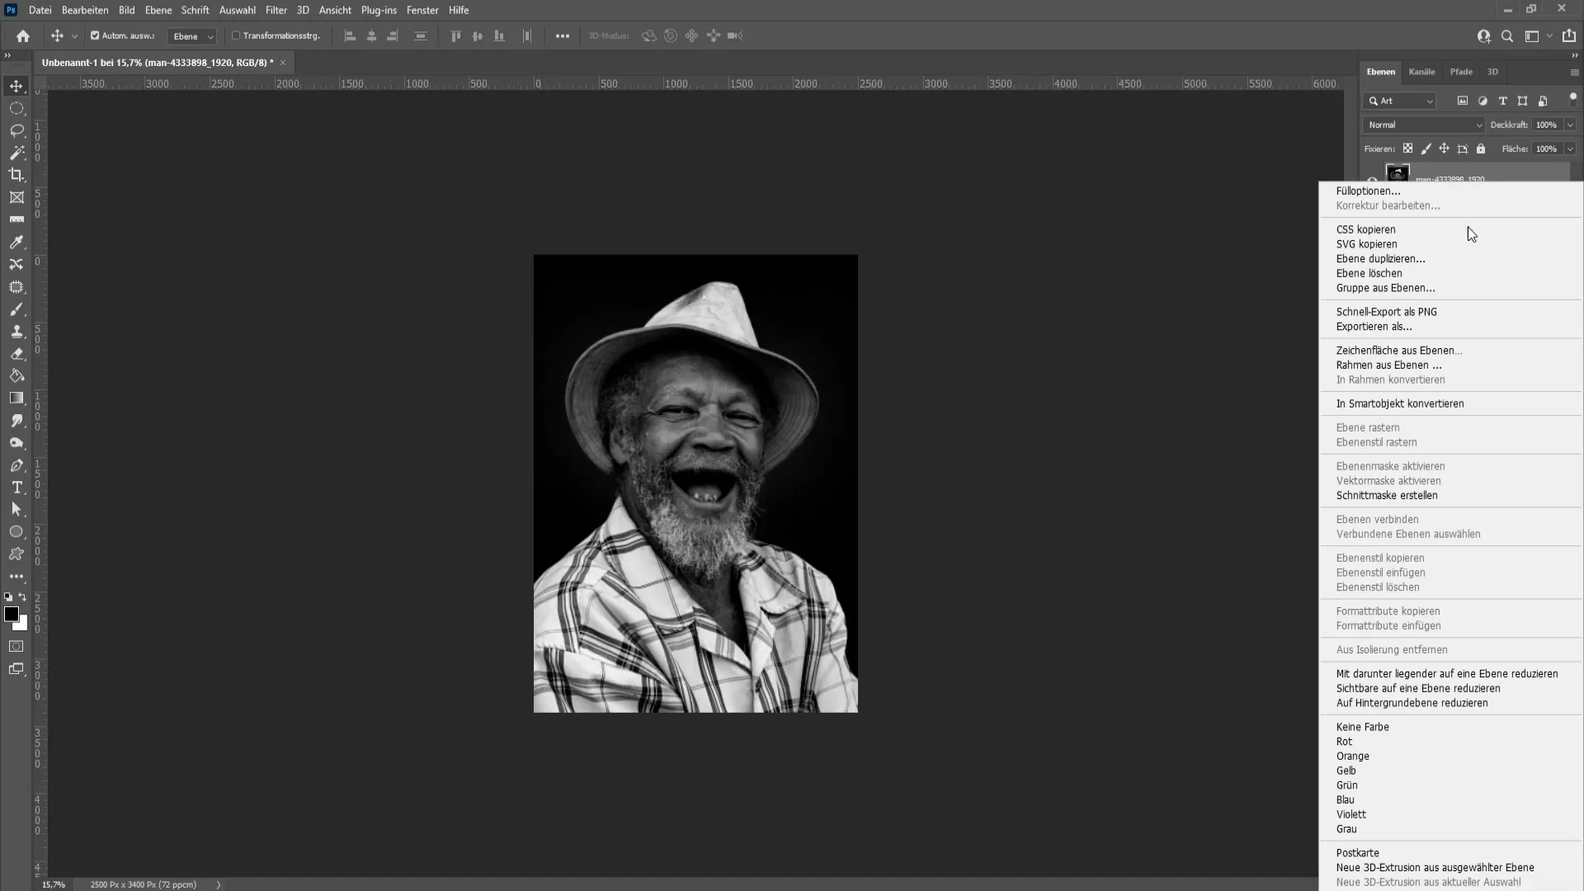Image resolution: width=1584 pixels, height=891 pixels.
Task: Choose In Smartobjekt konvertieren
Action: [x=1400, y=403]
